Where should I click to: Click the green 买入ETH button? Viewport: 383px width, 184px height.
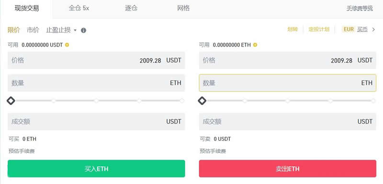(96, 169)
